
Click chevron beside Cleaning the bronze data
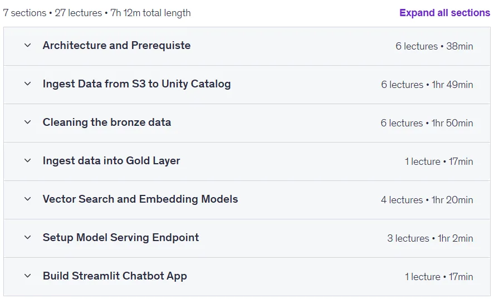(28, 122)
